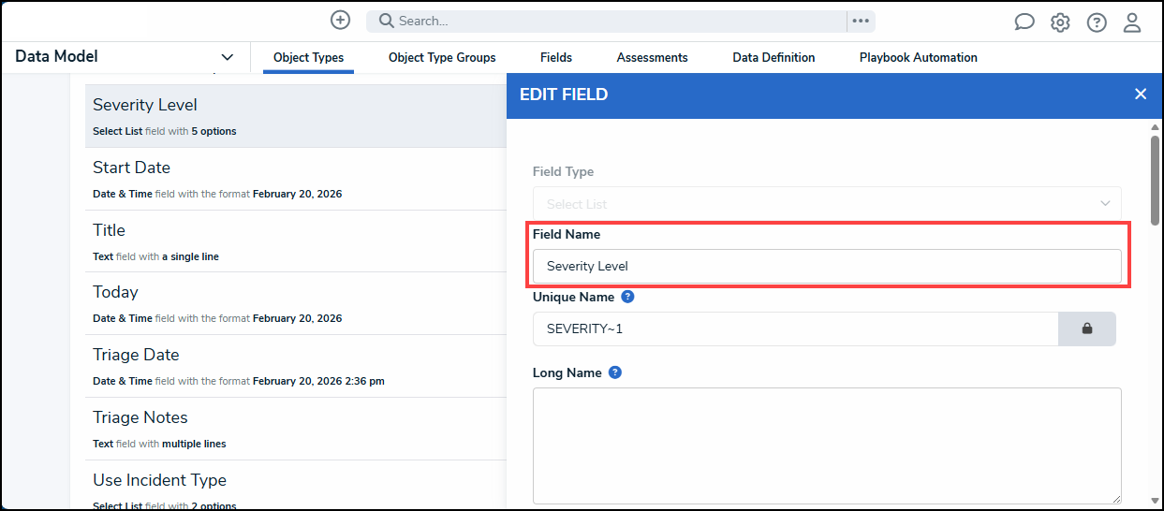Click the Unique Name help tooltip icon
1164x511 pixels.
[627, 297]
